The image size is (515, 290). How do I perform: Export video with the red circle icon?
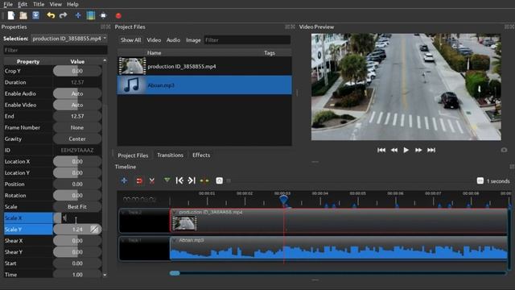(118, 15)
